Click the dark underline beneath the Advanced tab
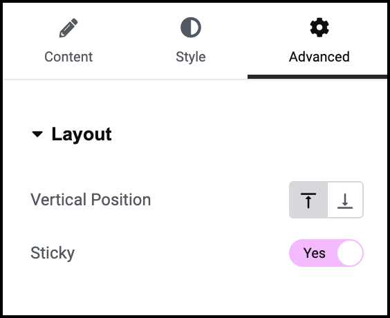 tap(317, 77)
